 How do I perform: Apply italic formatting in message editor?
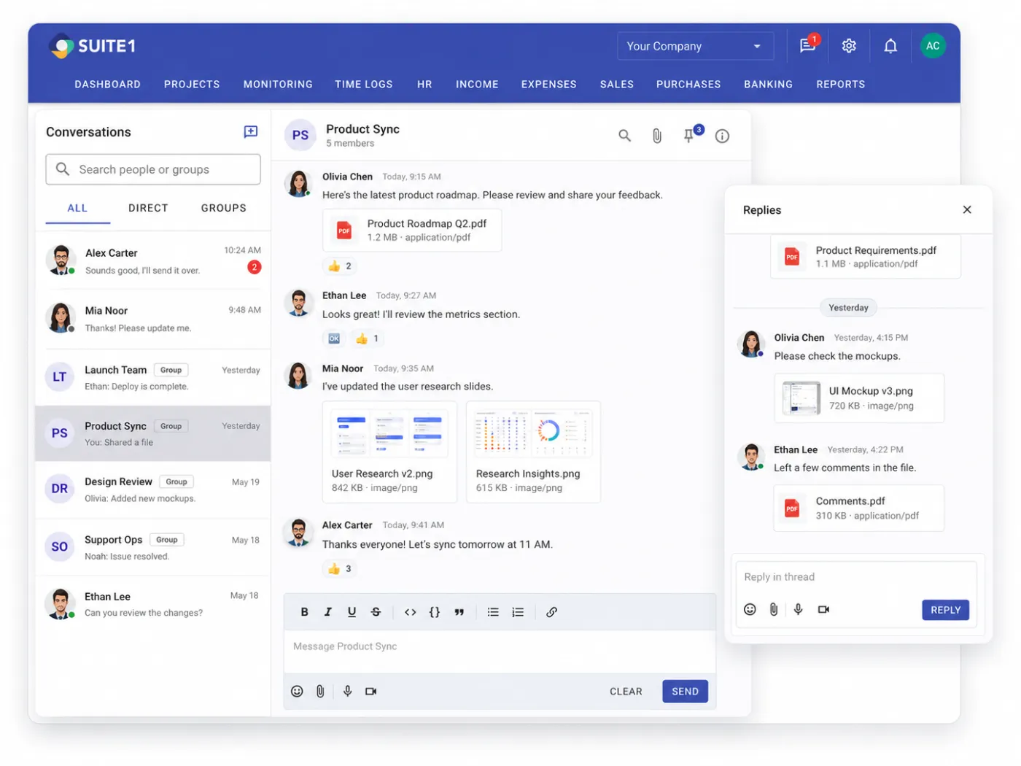click(328, 612)
